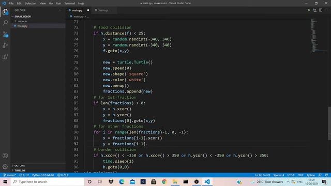The height and width of the screenshot is (186, 331).
Task: Open Microsoft Store from taskbar
Action: click(154, 181)
